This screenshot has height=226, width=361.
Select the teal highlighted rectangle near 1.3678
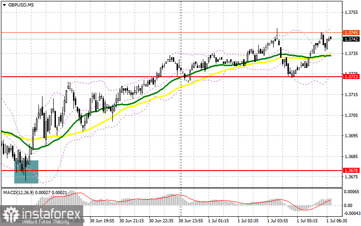click(x=26, y=172)
